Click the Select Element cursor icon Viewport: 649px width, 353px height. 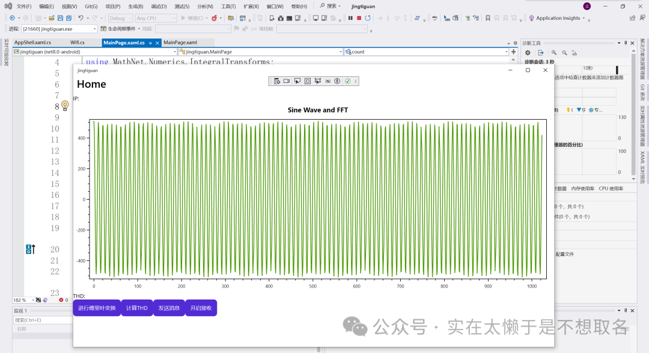tap(297, 81)
